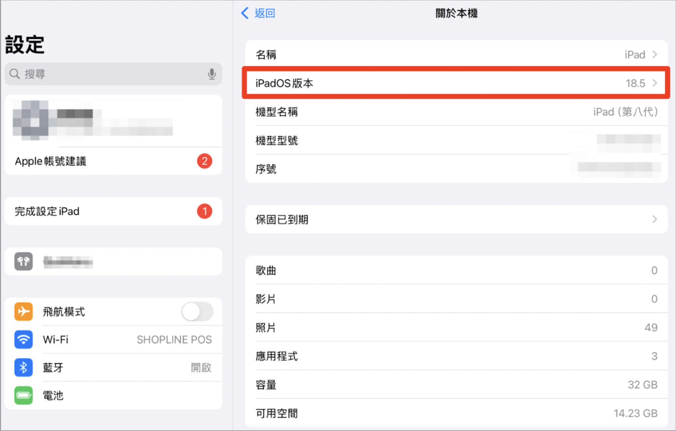Select the 可用空間 row label
The image size is (676, 431).
click(x=277, y=413)
